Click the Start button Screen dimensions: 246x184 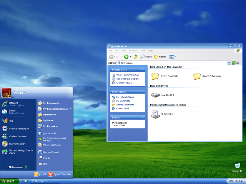9,181
